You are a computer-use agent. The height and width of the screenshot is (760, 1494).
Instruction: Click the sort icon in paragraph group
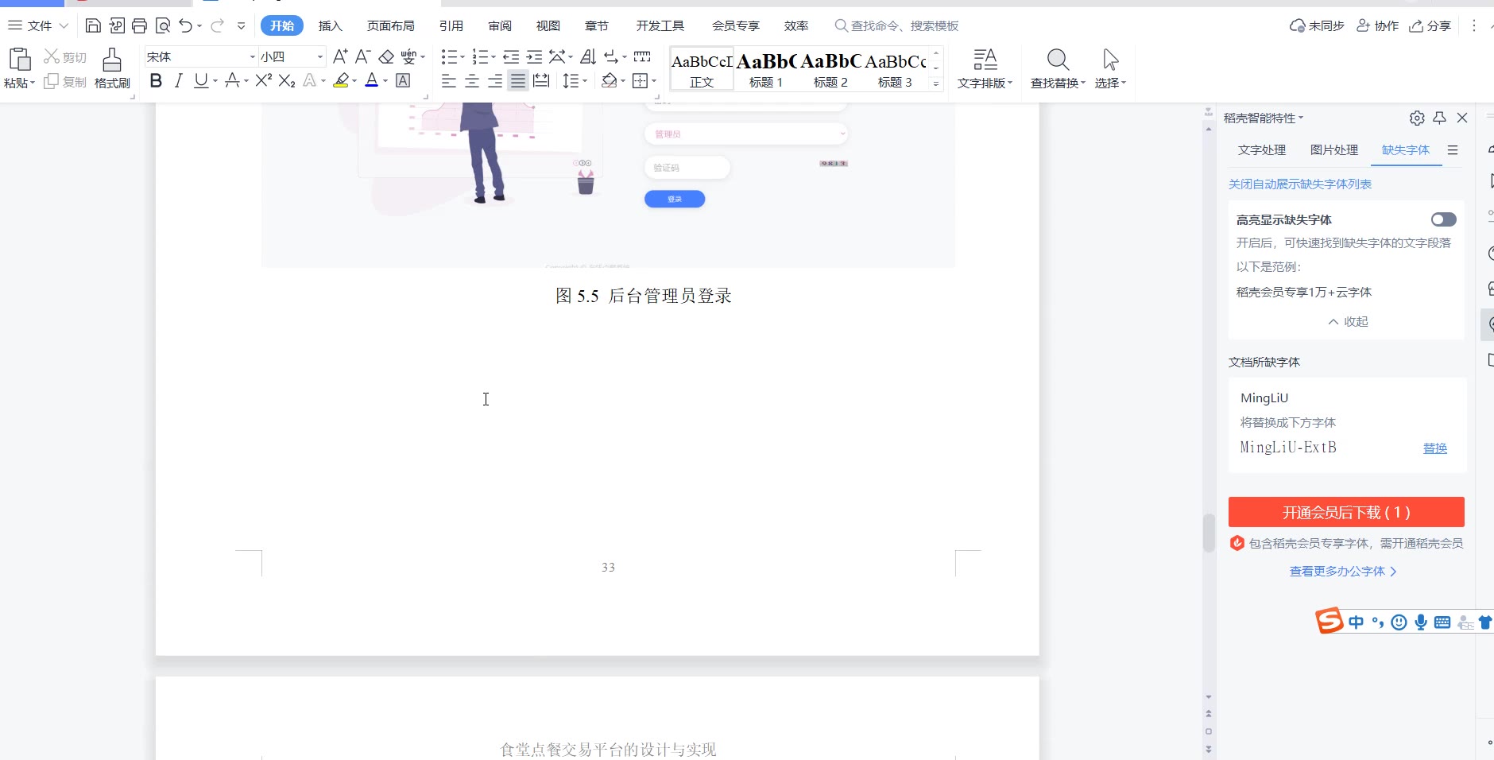(588, 56)
